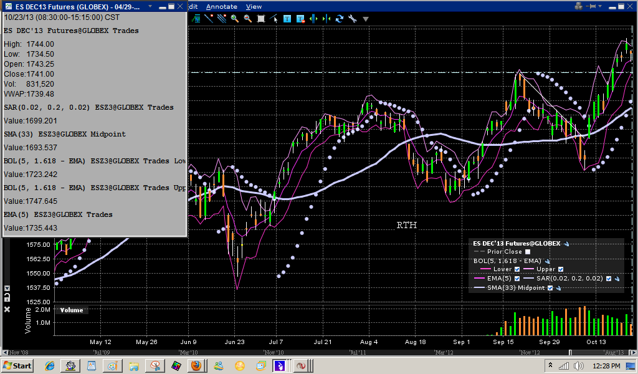Viewport: 638px width, 374px height.
Task: Choose the line pointer select tool
Action: click(x=274, y=19)
